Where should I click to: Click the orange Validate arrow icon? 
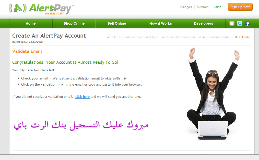pos(236,37)
